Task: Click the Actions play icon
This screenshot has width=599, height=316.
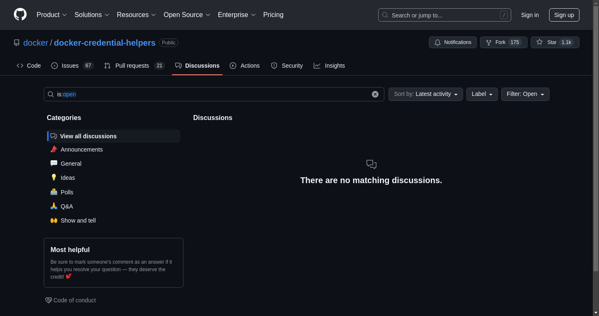Action: [233, 66]
